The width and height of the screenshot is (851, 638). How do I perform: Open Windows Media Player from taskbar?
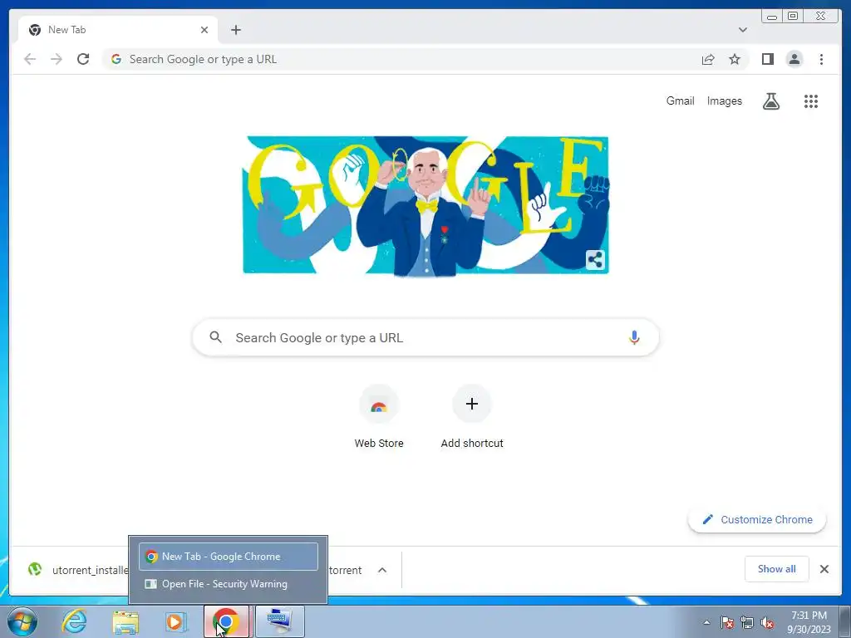175,621
